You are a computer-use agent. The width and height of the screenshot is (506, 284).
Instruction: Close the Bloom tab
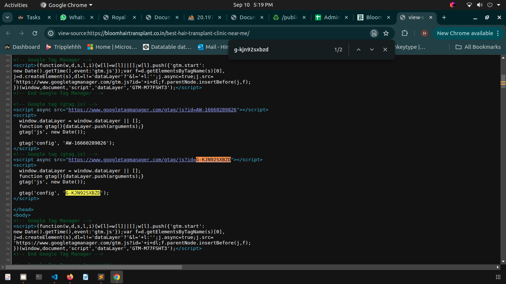(x=389, y=17)
